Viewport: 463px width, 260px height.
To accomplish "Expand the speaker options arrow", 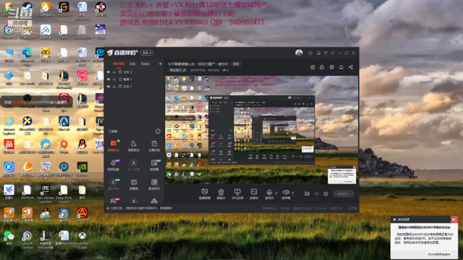I will [293, 193].
